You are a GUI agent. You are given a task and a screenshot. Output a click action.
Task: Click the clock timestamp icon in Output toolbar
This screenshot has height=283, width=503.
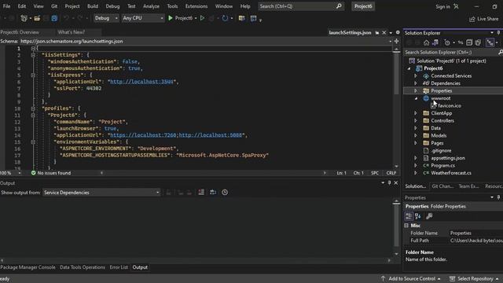225,192
